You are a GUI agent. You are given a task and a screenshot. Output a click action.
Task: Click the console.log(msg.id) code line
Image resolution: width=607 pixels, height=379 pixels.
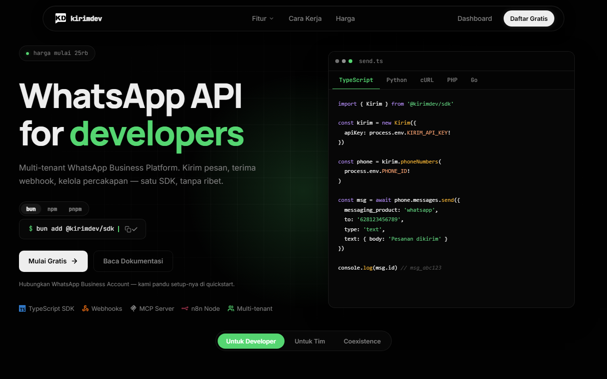(368, 268)
